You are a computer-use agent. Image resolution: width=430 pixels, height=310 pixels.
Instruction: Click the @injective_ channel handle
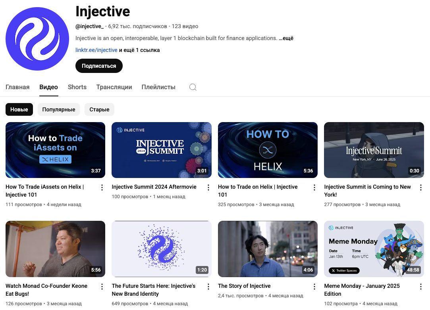tap(89, 26)
